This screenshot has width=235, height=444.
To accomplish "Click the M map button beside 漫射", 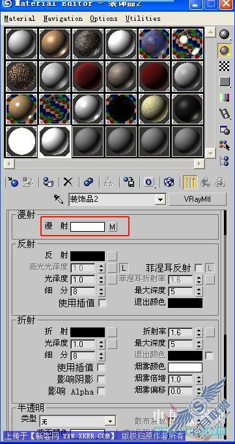I will 113,227.
